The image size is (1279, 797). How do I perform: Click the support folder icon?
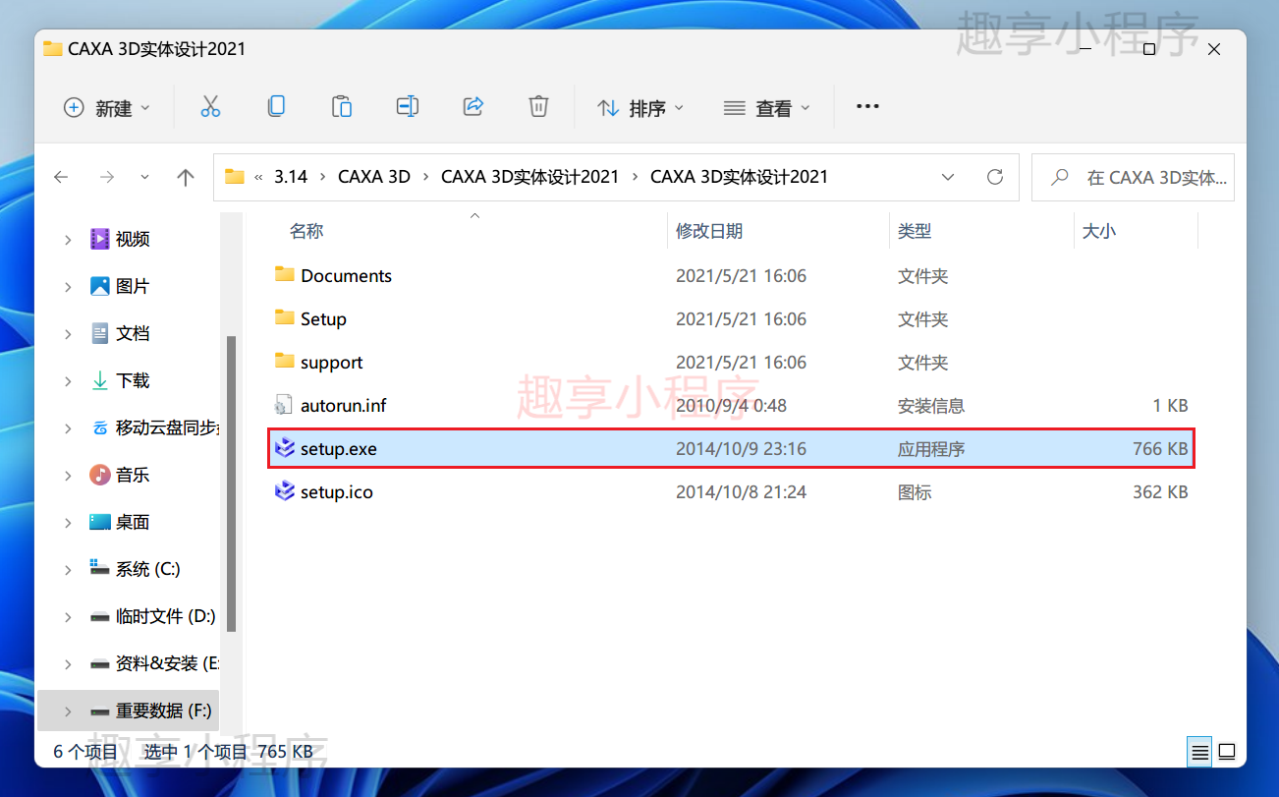coord(285,361)
